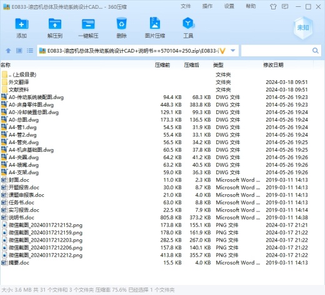Click the status bar compression ratio text
325x295 pixels.
click(111, 290)
